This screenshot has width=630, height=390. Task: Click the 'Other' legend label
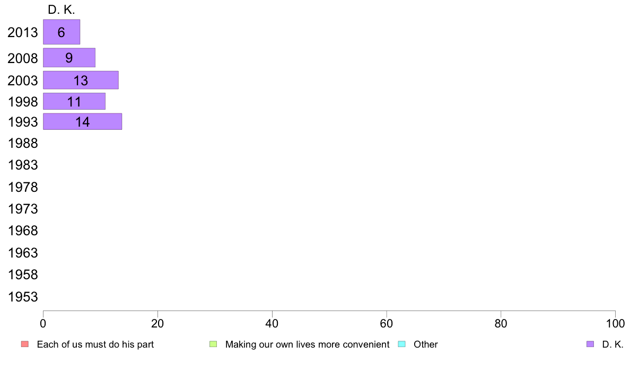coord(426,344)
